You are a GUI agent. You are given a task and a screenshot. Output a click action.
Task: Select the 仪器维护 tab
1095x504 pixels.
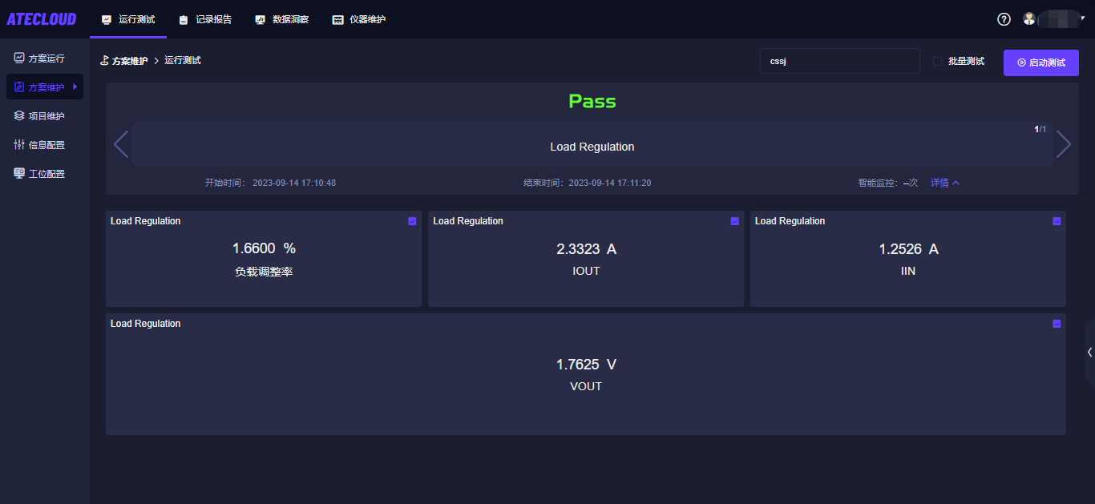coord(359,19)
